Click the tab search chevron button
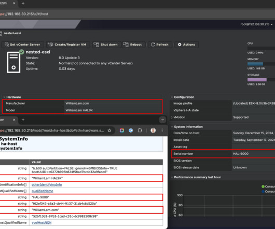Image resolution: width=275 pixels, height=229 pixels. click(162, 120)
